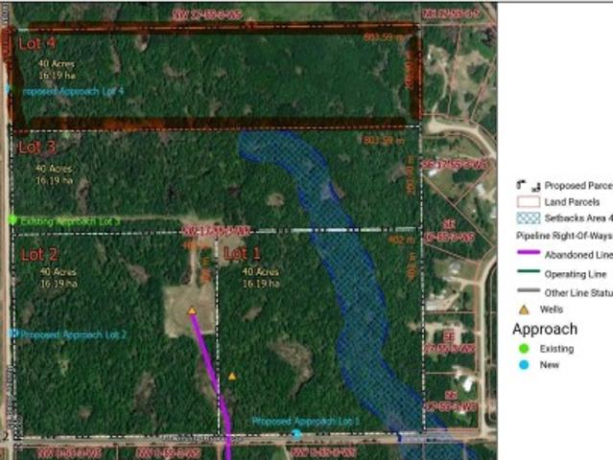Click the green Existing Approach Lot 3 marker
Viewport: 613px width, 460px height.
click(x=12, y=220)
